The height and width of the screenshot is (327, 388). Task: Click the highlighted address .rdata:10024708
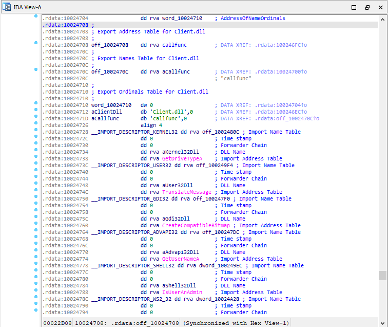click(65, 25)
